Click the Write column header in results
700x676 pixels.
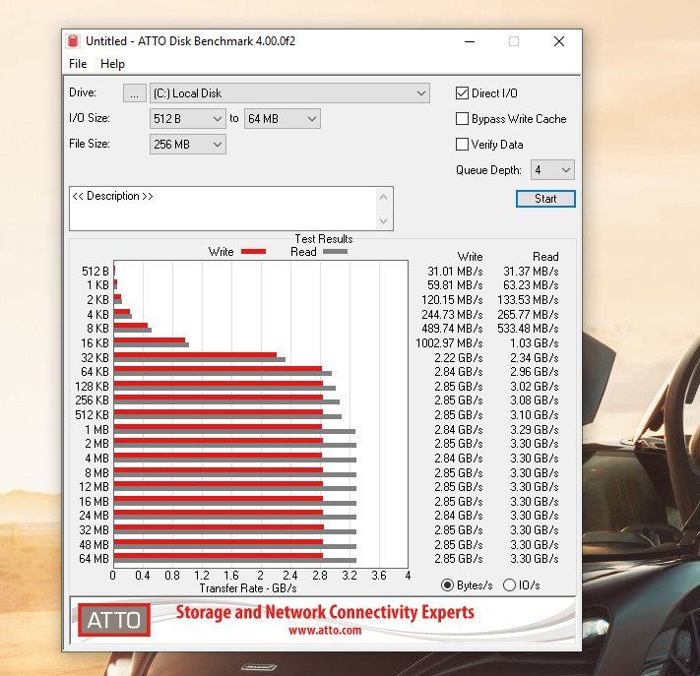pos(470,257)
